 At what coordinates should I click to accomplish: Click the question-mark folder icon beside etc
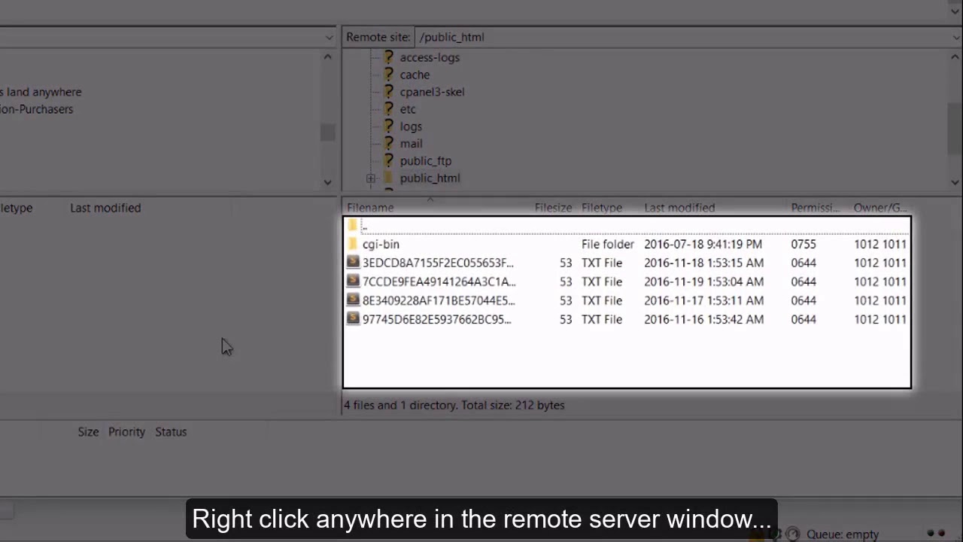388,109
